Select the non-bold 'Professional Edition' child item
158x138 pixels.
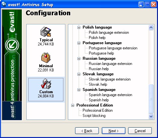[x=98, y=110]
